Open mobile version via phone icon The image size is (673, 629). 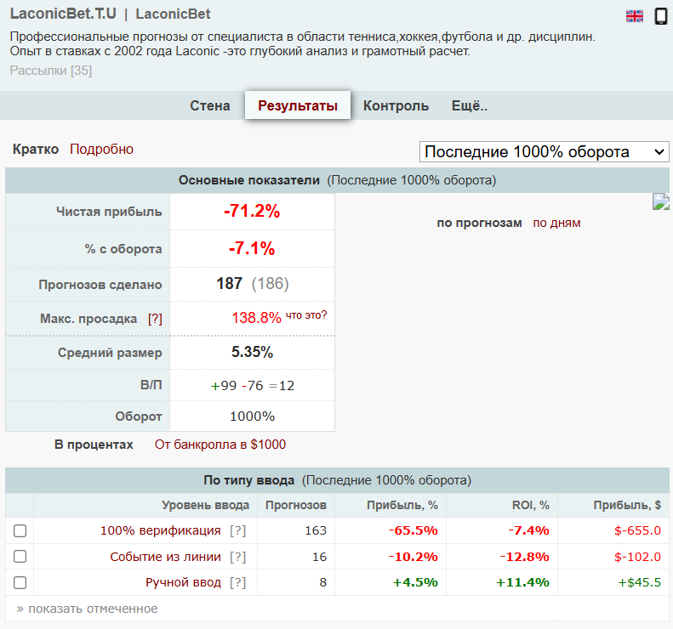pyautogui.click(x=661, y=15)
